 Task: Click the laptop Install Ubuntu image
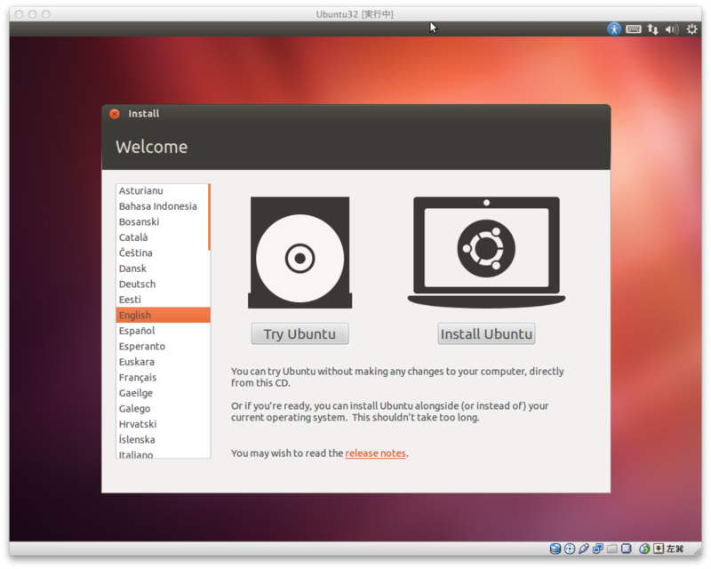click(486, 252)
